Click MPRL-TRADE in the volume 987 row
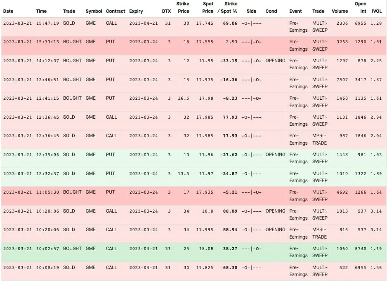 click(319, 139)
